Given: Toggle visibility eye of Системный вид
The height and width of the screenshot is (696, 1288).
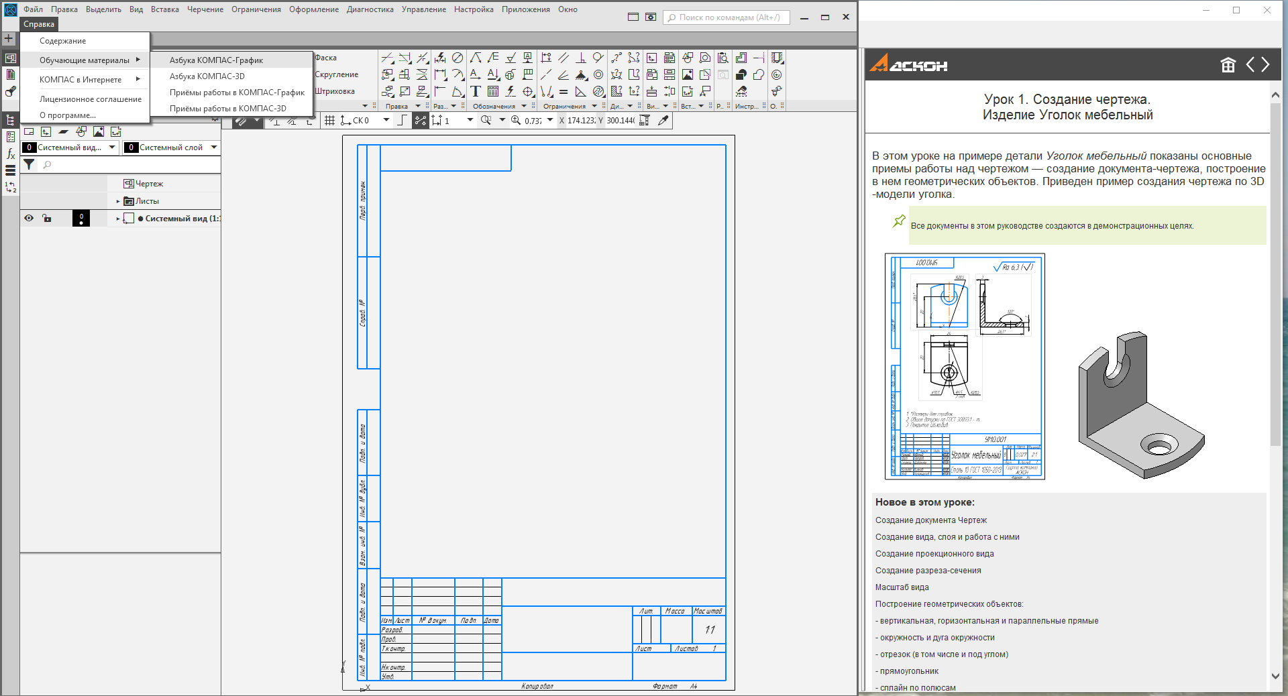Looking at the screenshot, I should [29, 218].
